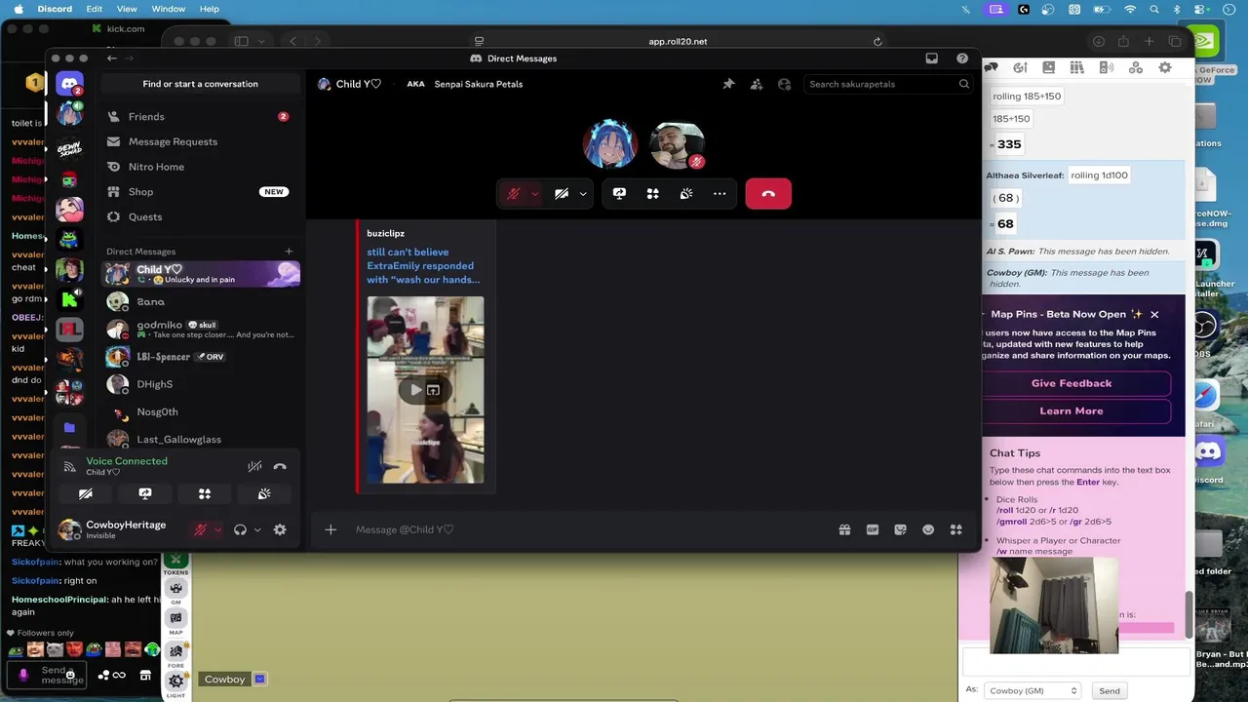Open soundboard in call controls

tap(686, 194)
